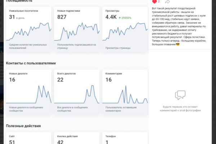Image resolution: width=216 pixels, height=144 pixels.
Task: Click the sunglasses emoji in post text
Action: (x=178, y=44)
